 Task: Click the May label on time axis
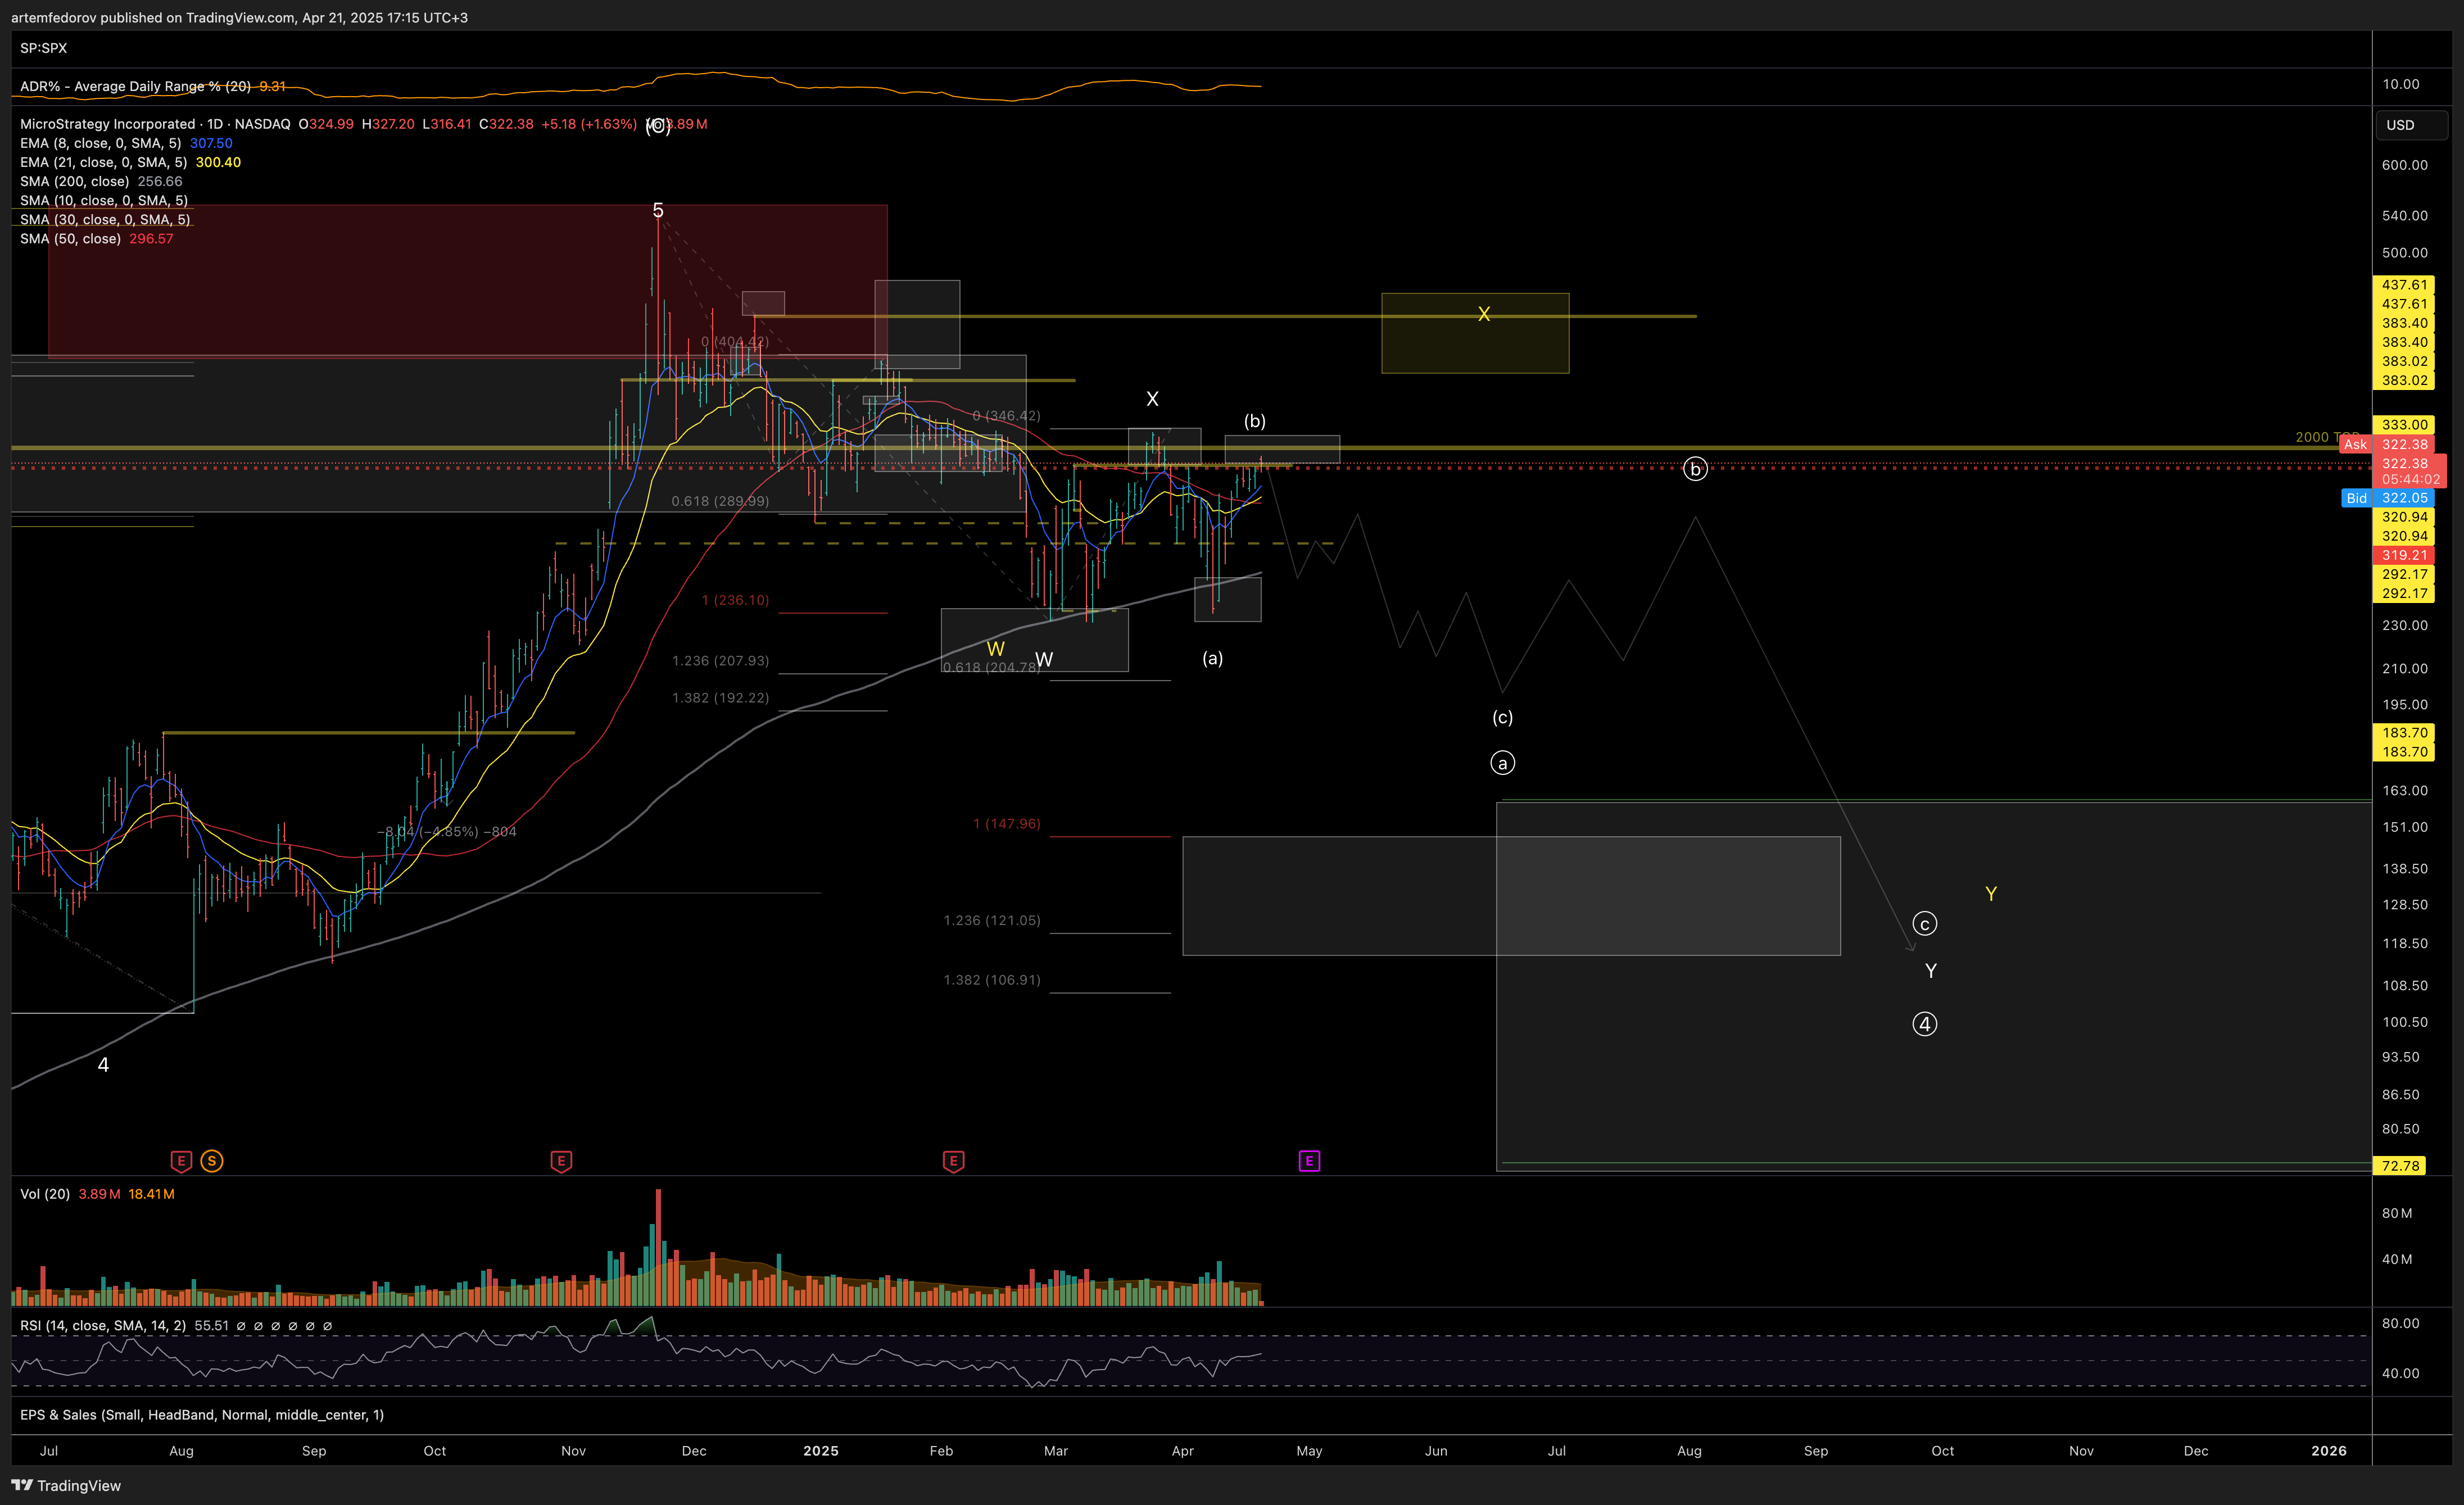pyautogui.click(x=1309, y=1451)
